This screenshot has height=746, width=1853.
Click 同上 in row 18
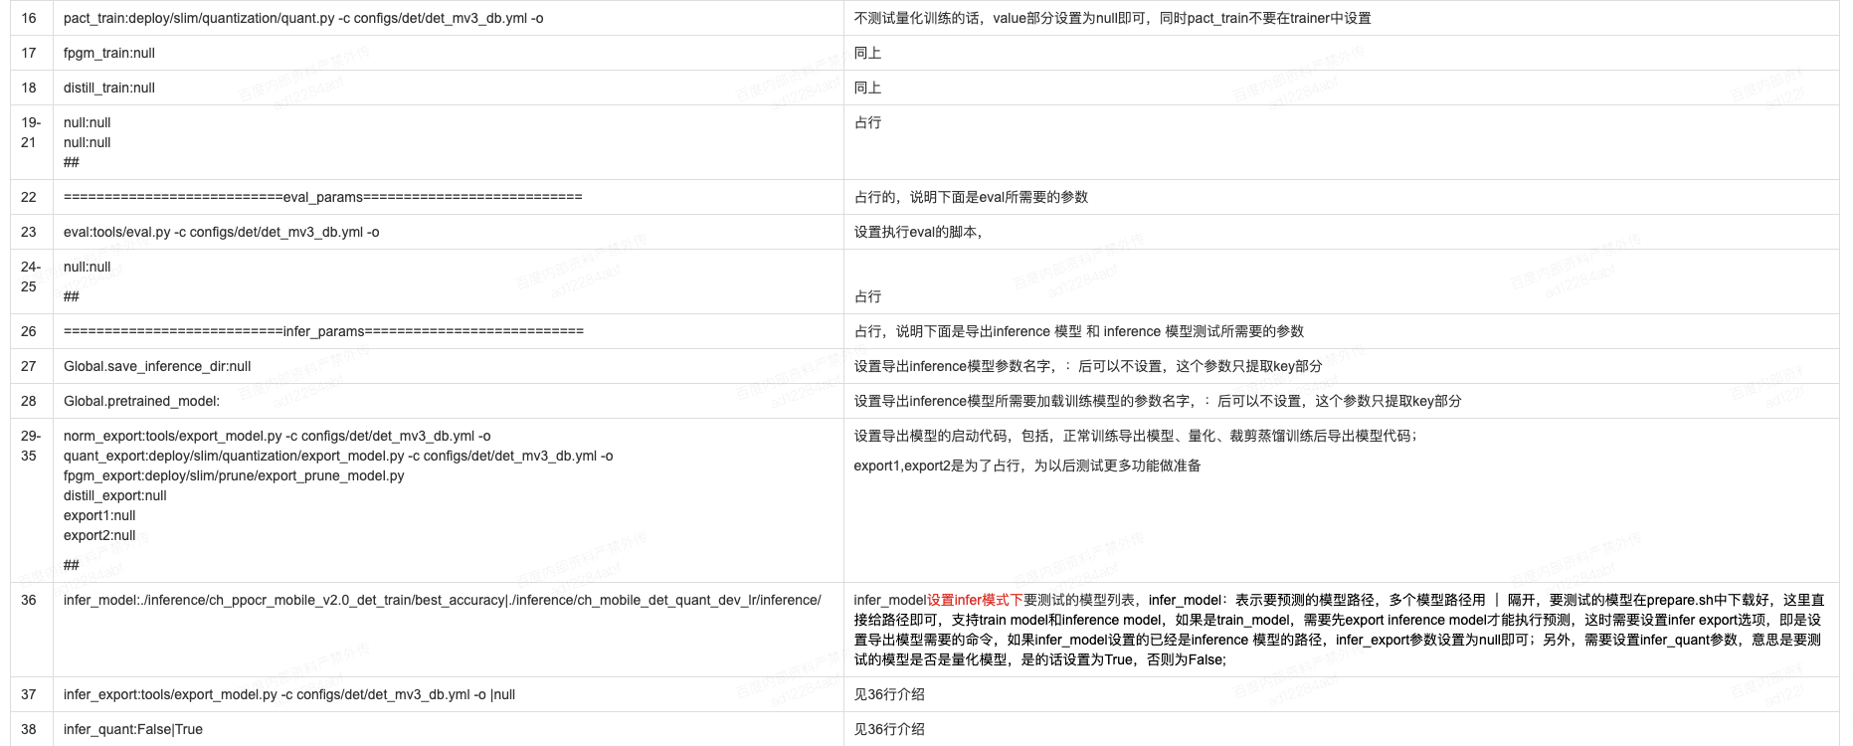point(867,88)
